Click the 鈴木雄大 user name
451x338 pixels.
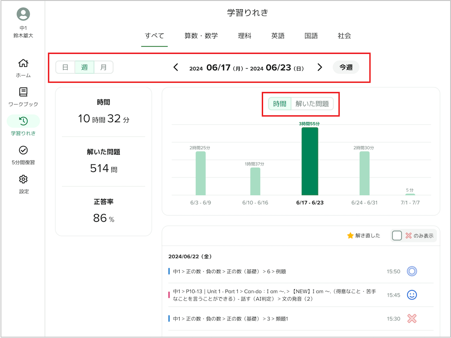23,36
